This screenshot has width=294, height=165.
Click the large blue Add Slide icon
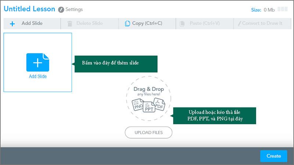(37, 62)
